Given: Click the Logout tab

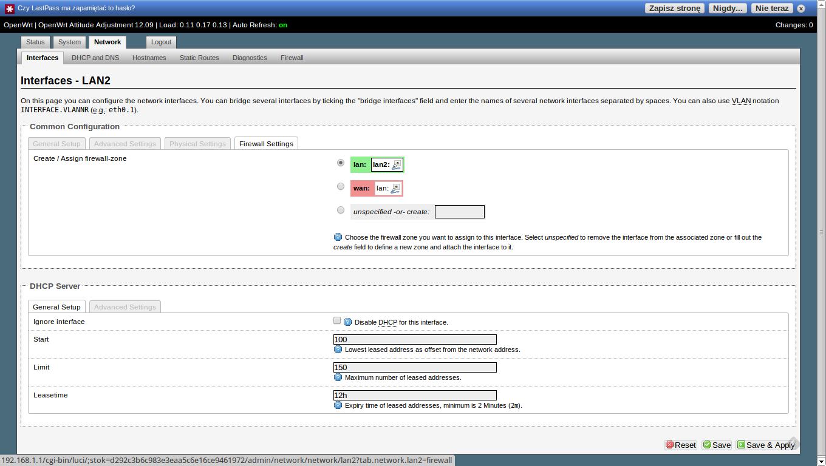Looking at the screenshot, I should pos(162,42).
